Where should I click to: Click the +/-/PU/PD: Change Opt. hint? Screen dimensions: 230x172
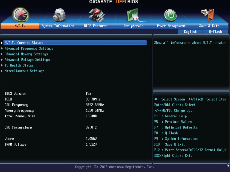174,110
